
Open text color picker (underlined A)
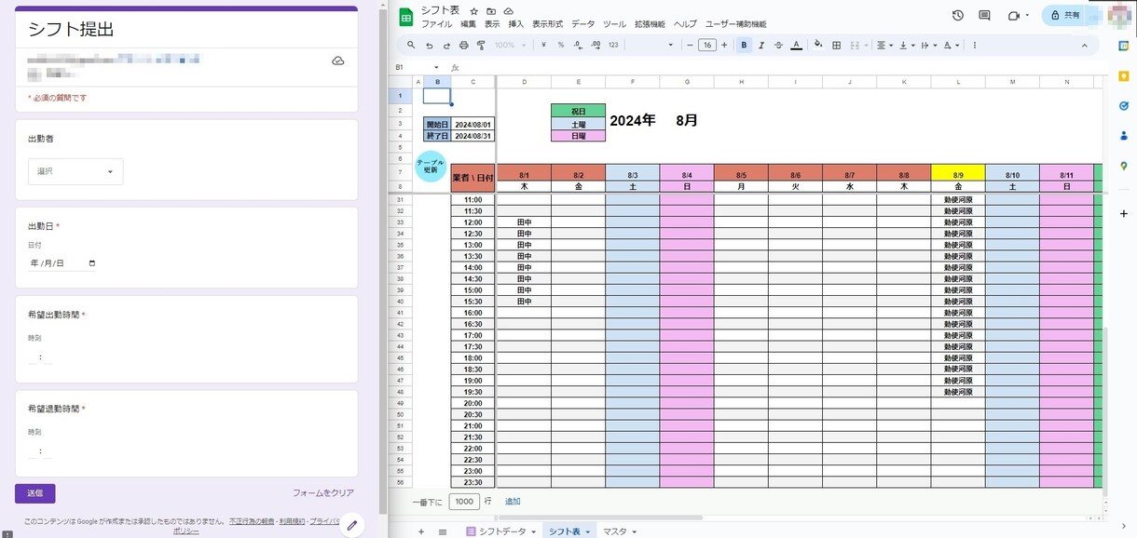[x=796, y=45]
